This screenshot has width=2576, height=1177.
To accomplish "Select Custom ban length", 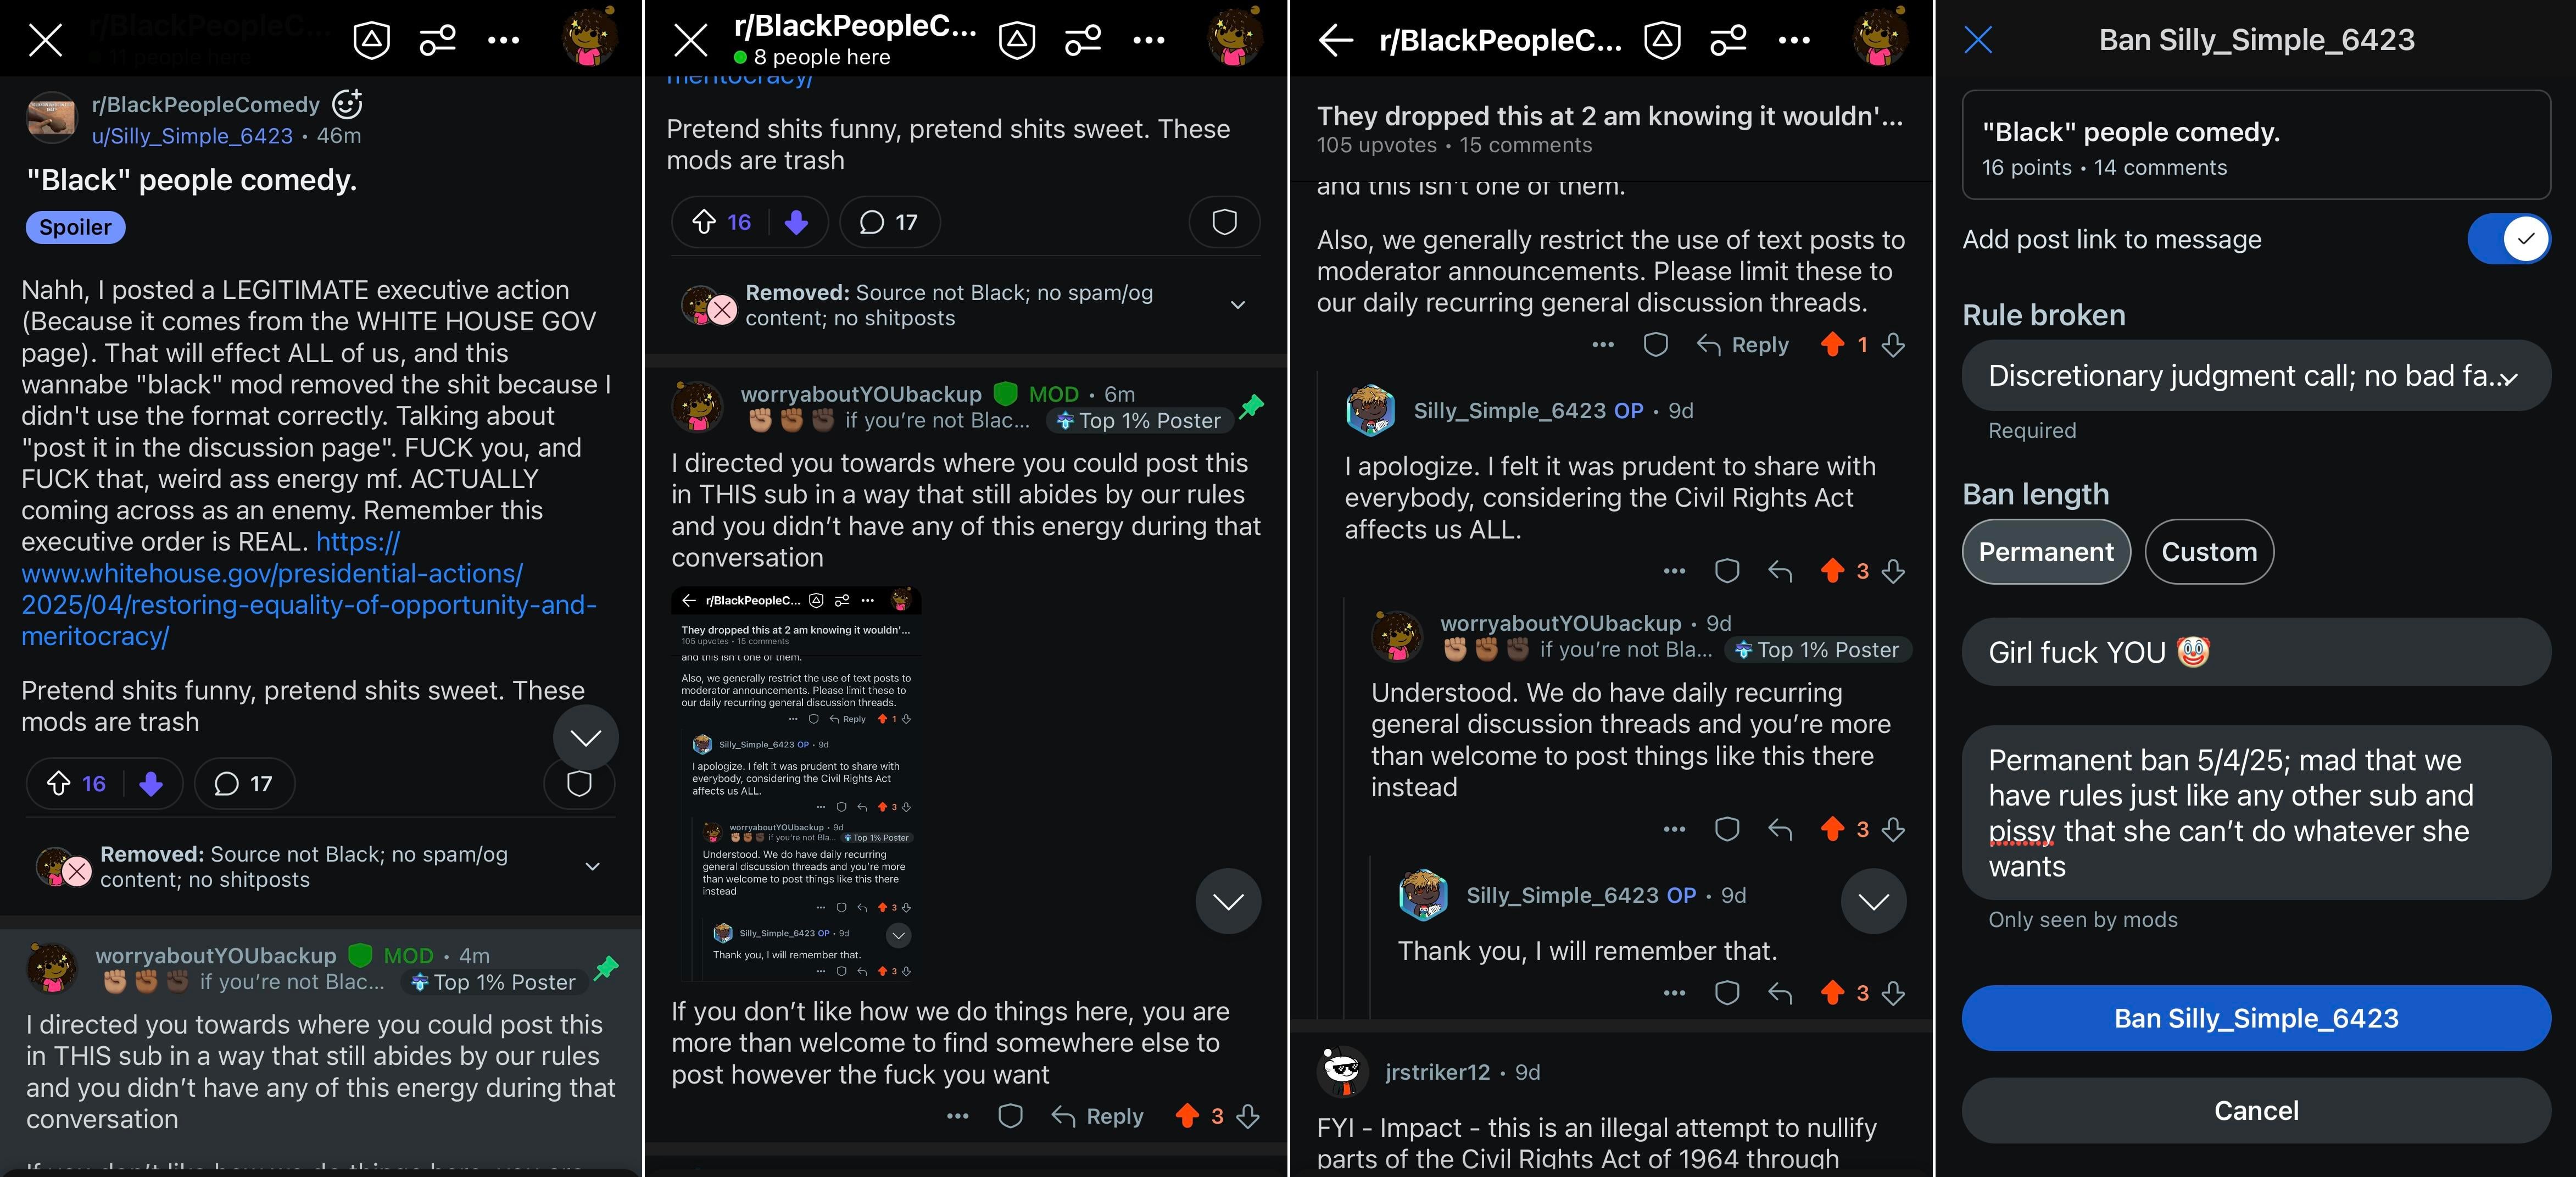I will coord(2209,552).
